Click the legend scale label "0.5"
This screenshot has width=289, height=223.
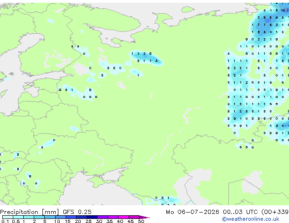point(16,221)
